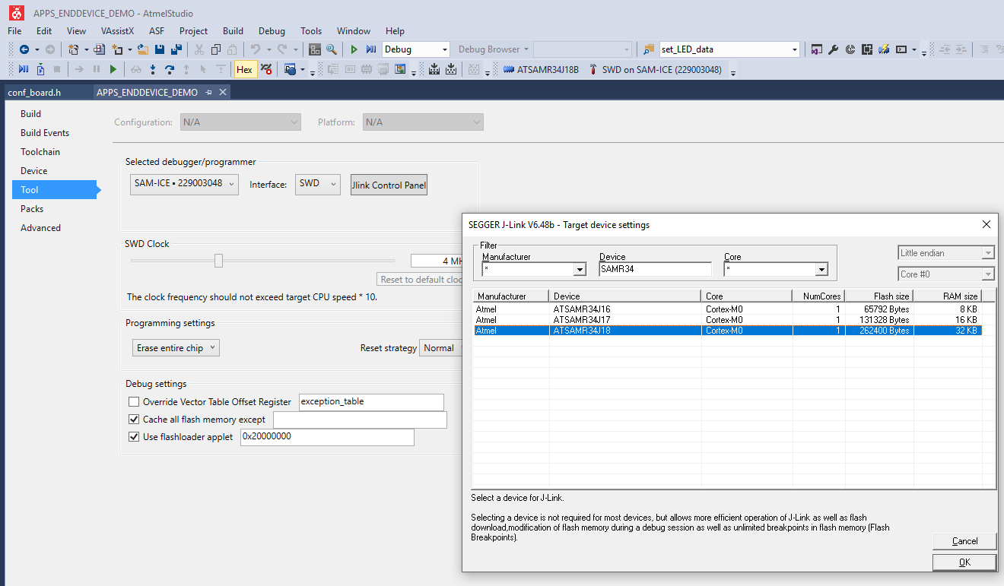The width and height of the screenshot is (1004, 586).
Task: Click the Save All toolbar icon
Action: pos(176,49)
